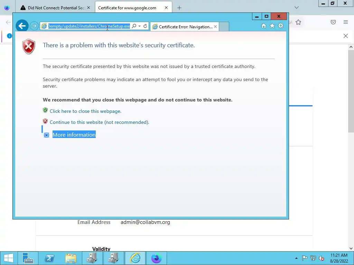This screenshot has width=354, height=265.
Task: Maximize the Internet Explorer window
Action: 267,17
